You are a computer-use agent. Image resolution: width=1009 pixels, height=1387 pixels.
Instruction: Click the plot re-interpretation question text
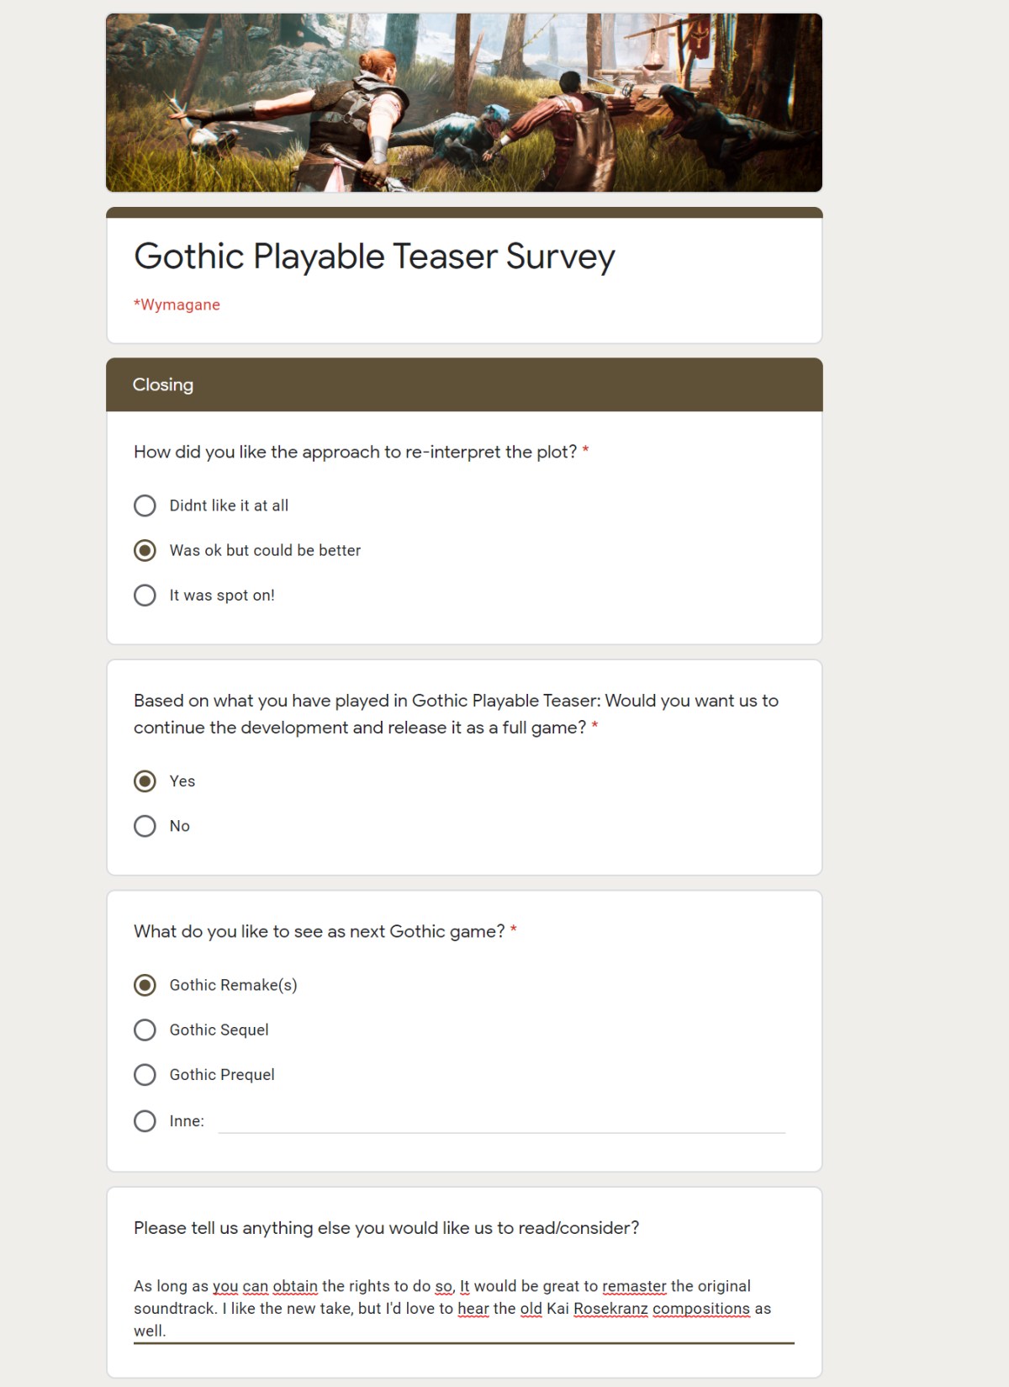(x=356, y=453)
